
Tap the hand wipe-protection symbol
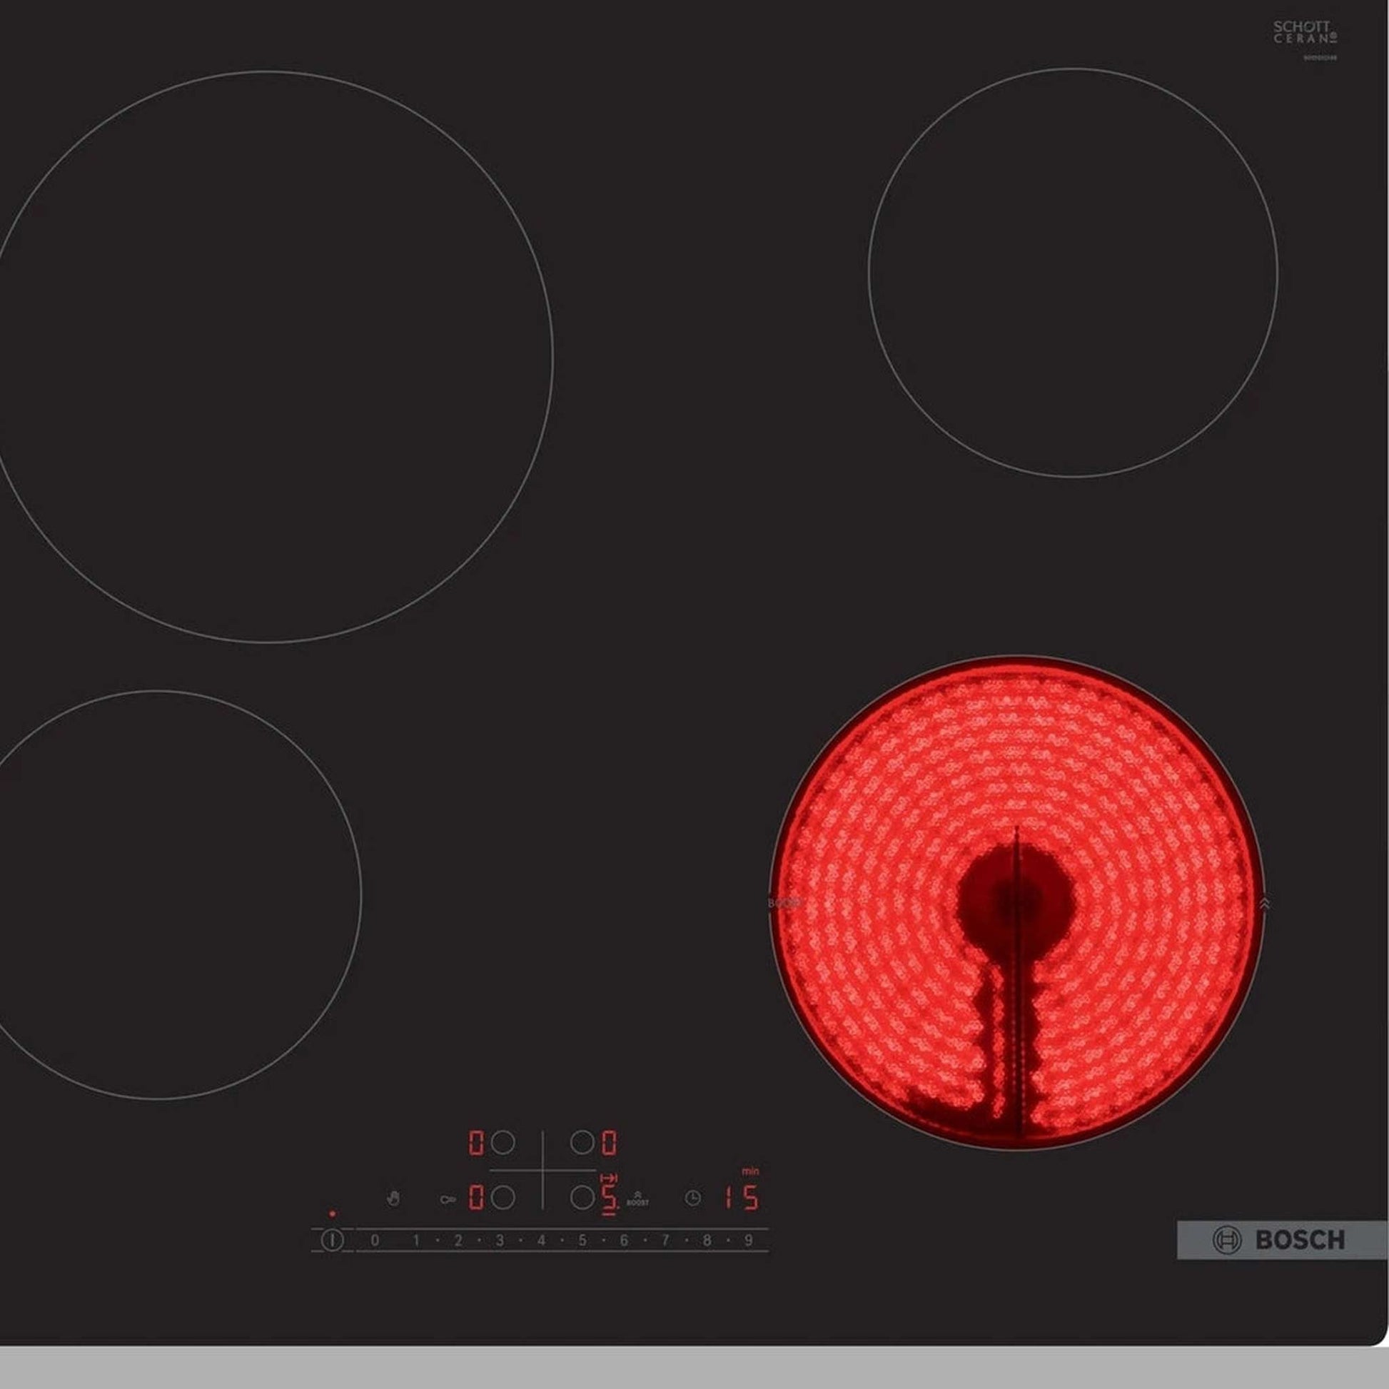pyautogui.click(x=393, y=1198)
